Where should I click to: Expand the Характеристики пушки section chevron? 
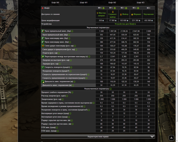[x=152, y=137]
